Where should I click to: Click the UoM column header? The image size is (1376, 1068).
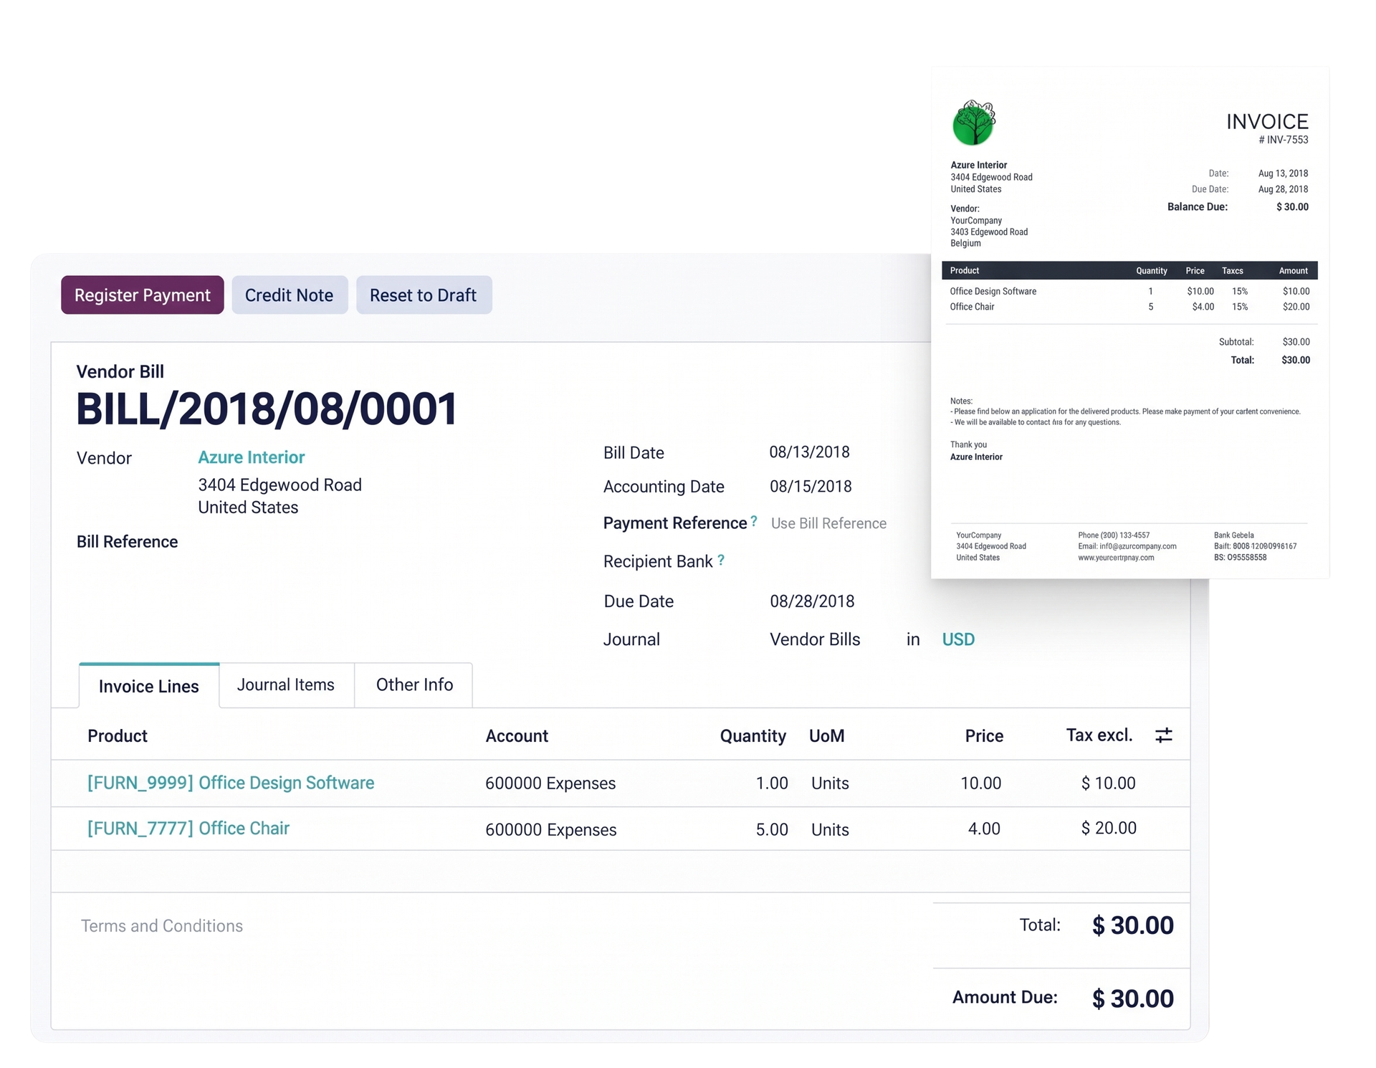point(827,735)
